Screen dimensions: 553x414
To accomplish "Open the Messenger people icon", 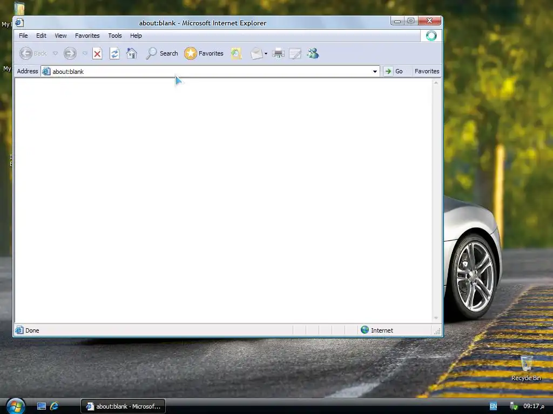I will [313, 53].
